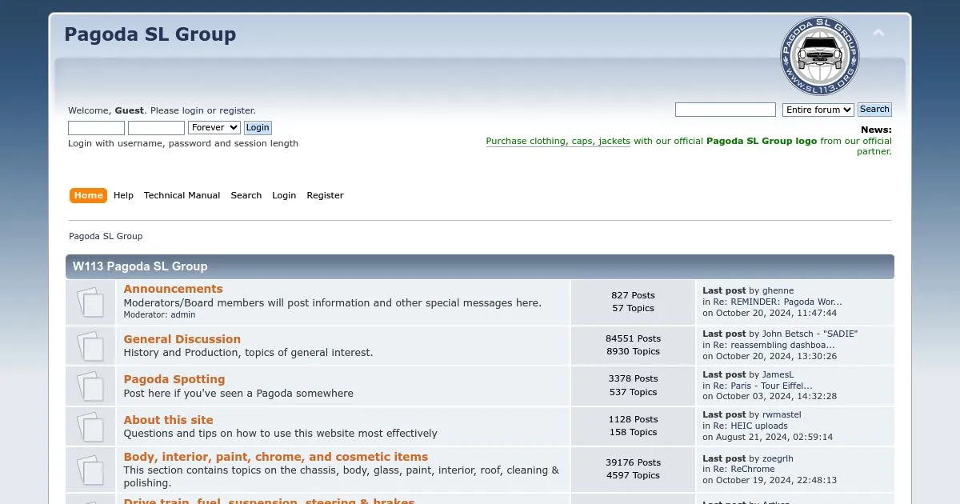
Task: Open the Login menu item
Action: point(284,195)
